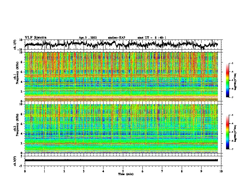The image size is (249, 192).
Task: Select the "start UT = 8:40:1" text
Action: [x=152, y=38]
